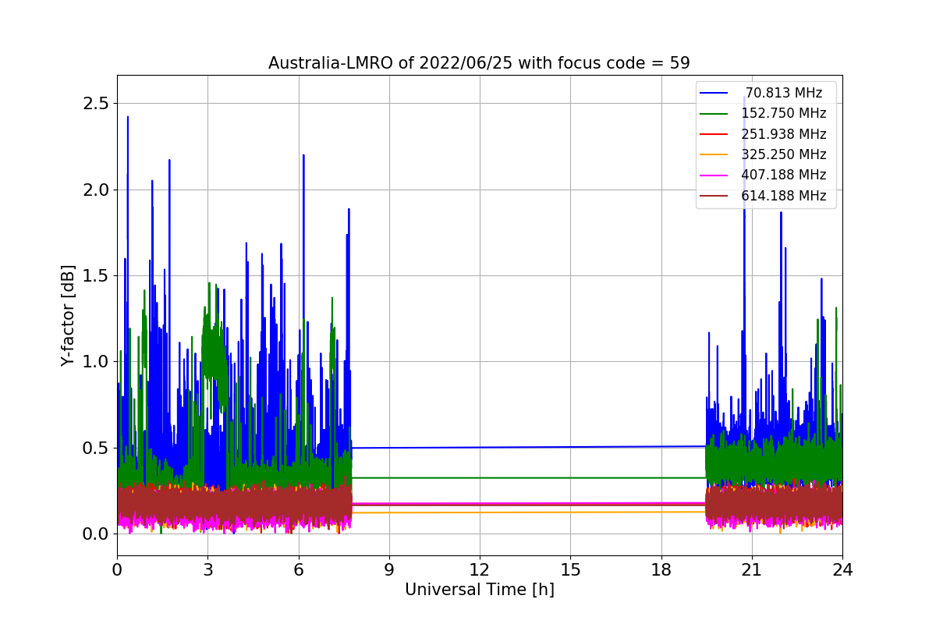Click the plot title mentioning Australia-LMRO

pyautogui.click(x=479, y=63)
